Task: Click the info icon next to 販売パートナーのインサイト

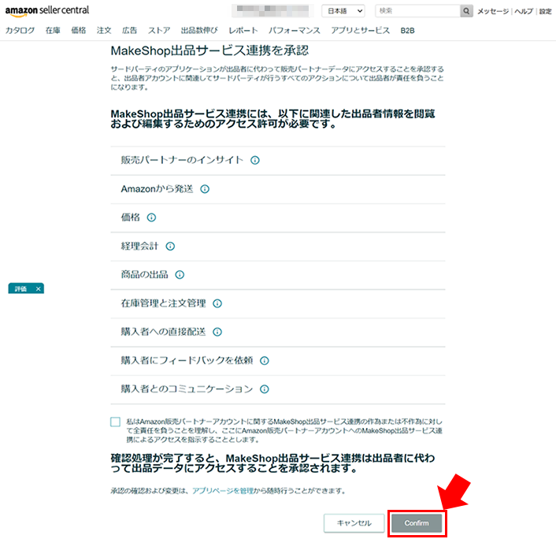Action: point(255,161)
